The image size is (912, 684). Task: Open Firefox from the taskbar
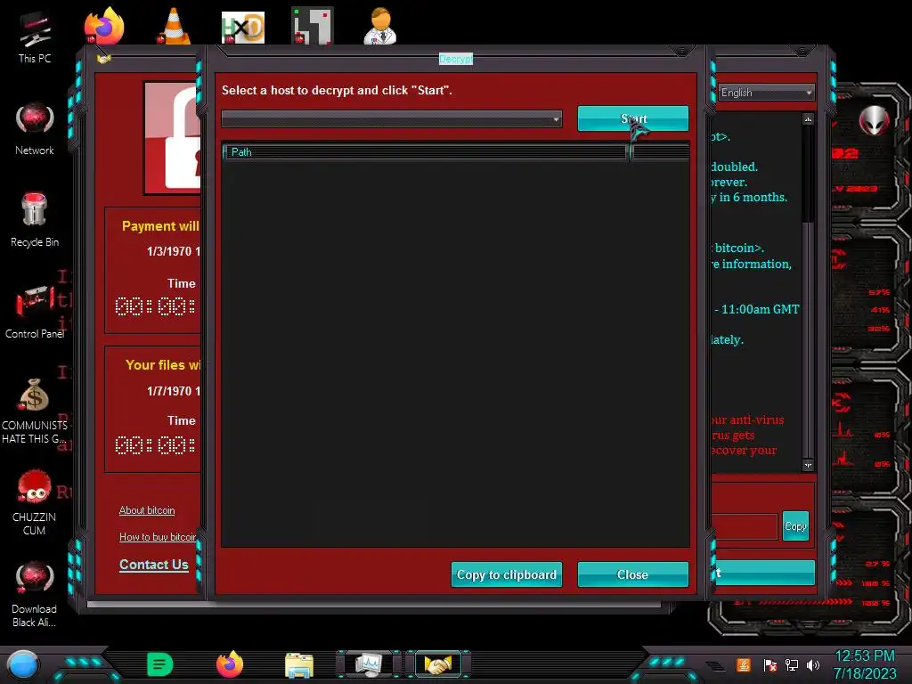[230, 664]
